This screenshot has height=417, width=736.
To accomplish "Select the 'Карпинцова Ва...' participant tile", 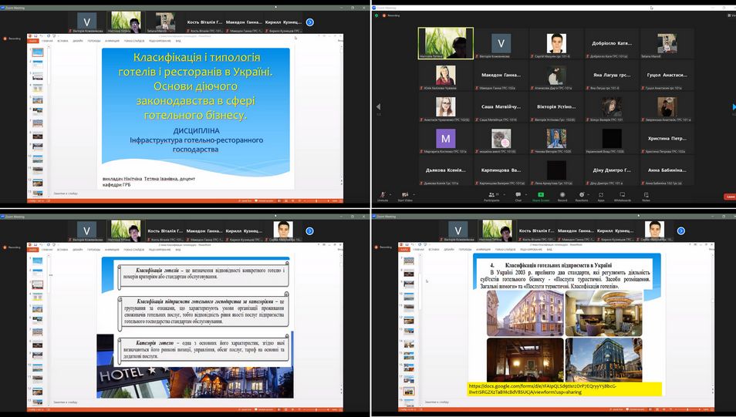I will click(x=501, y=170).
